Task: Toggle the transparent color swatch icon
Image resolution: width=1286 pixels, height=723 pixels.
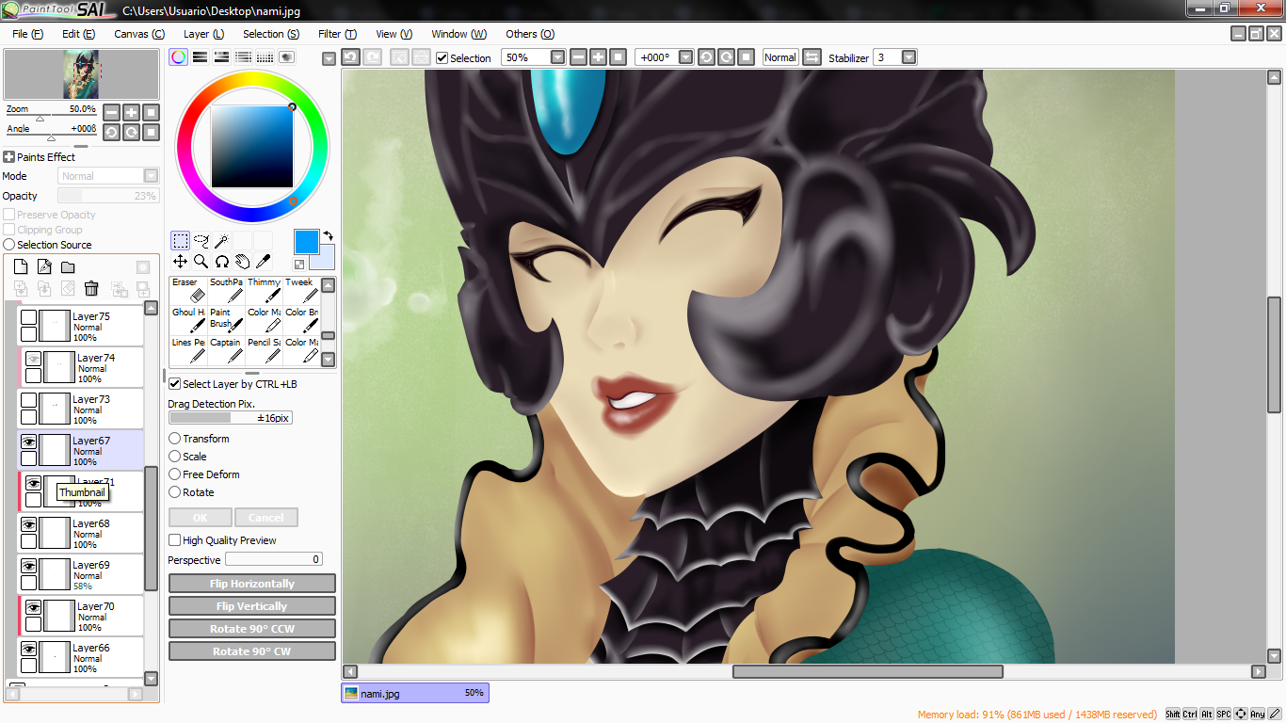Action: (299, 265)
